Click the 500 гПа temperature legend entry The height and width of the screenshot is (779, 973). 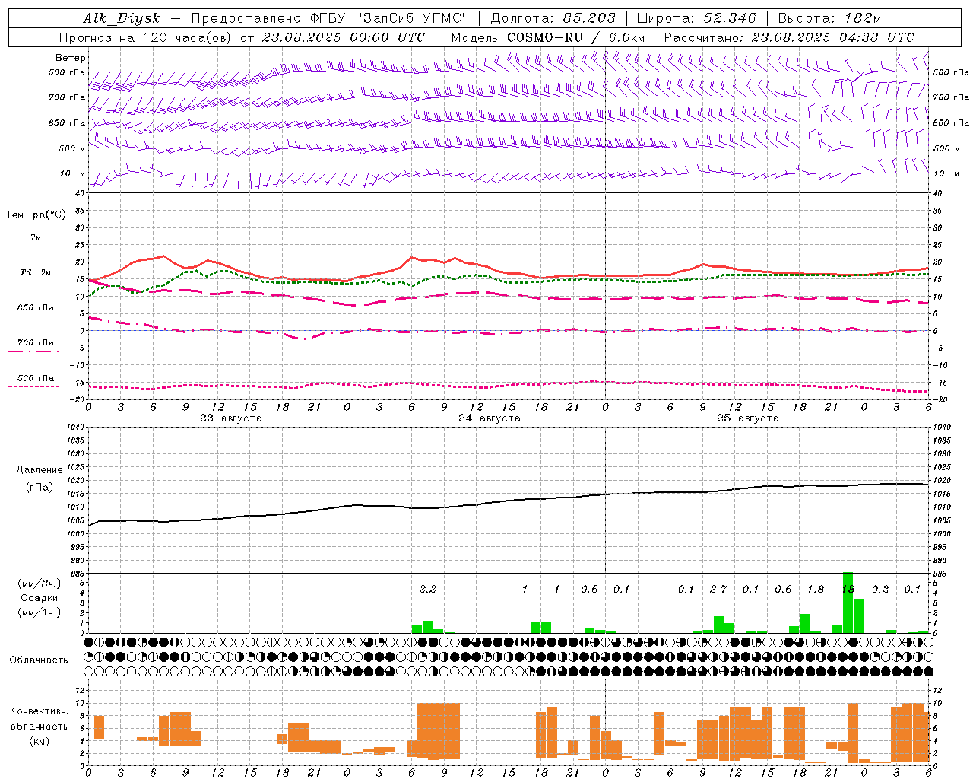pyautogui.click(x=35, y=378)
